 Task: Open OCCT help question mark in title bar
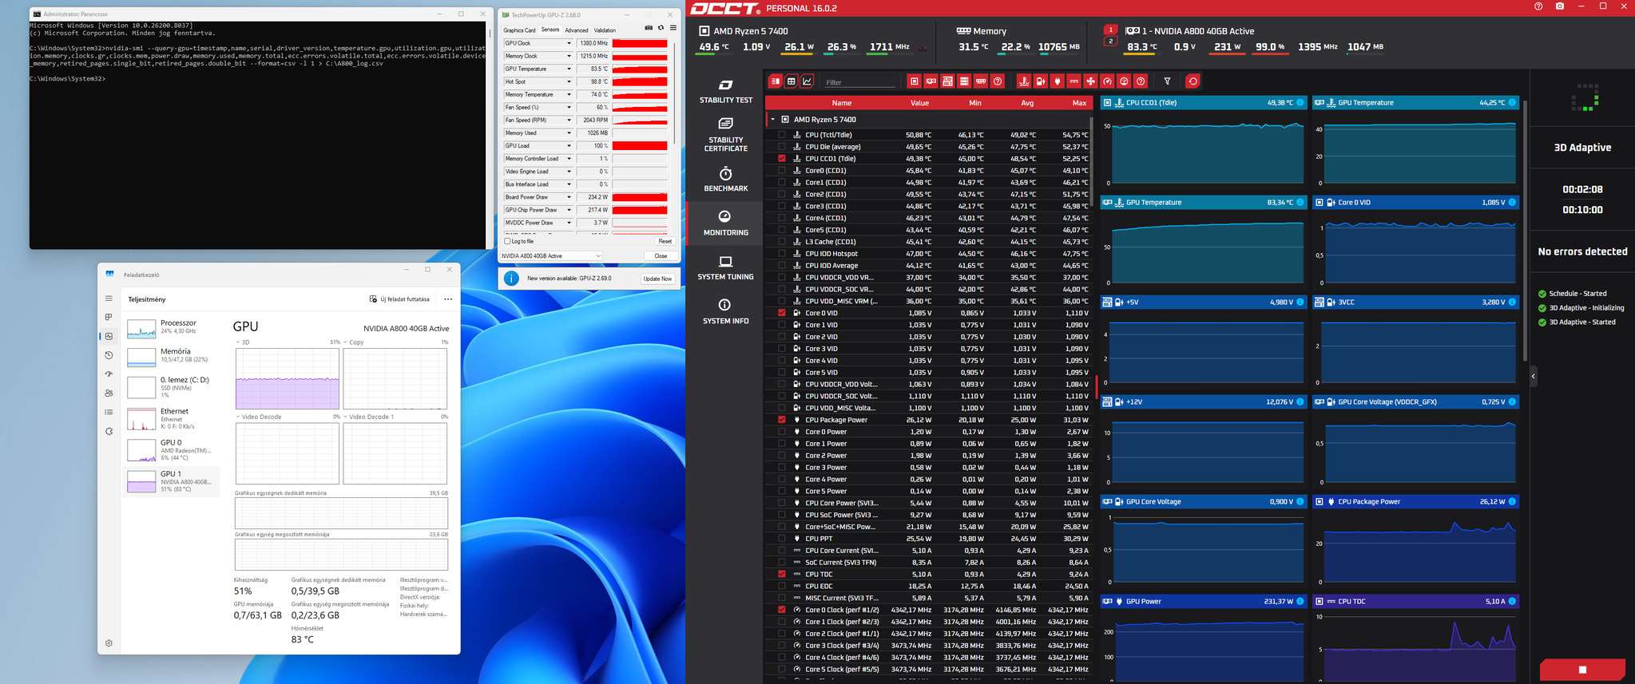pos(1538,6)
